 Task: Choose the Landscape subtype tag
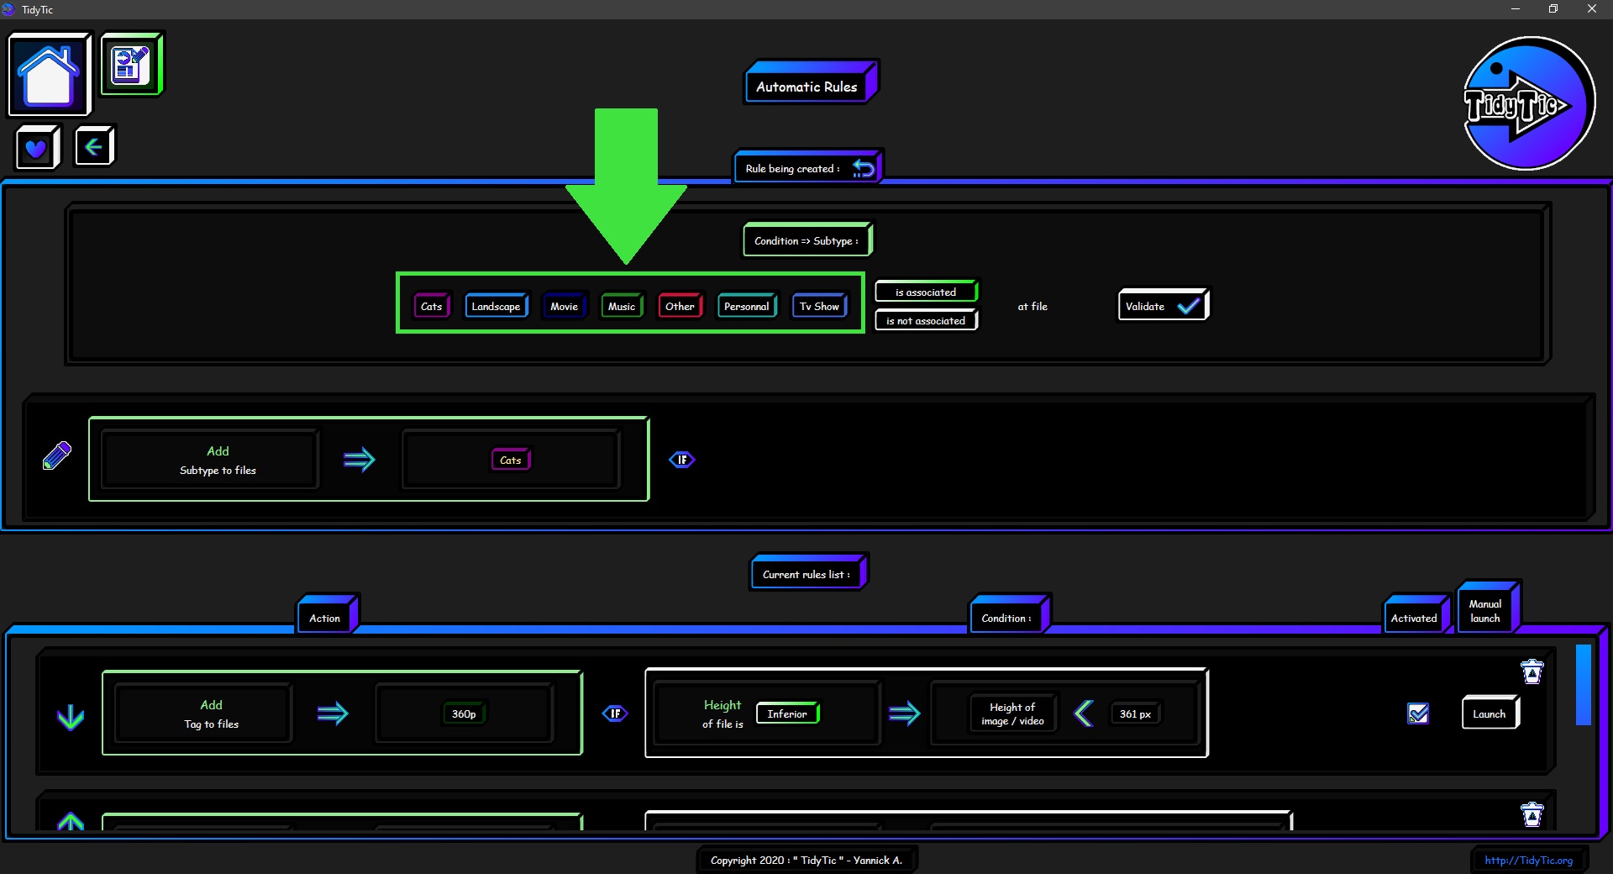click(497, 306)
